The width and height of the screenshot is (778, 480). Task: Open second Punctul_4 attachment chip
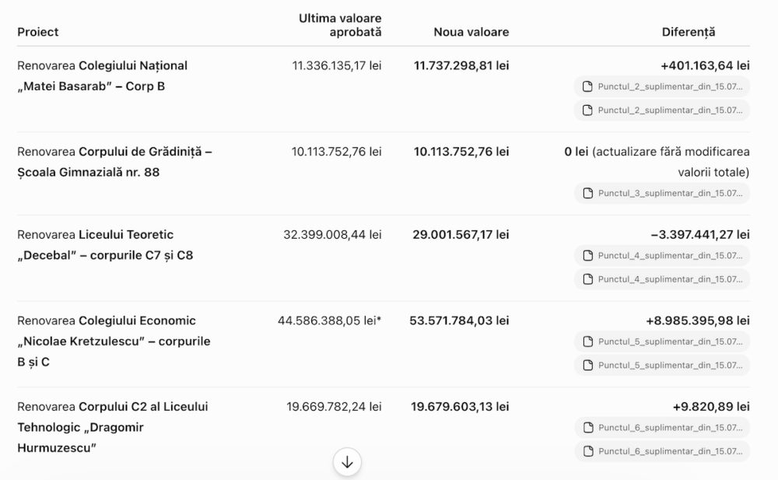(x=662, y=279)
